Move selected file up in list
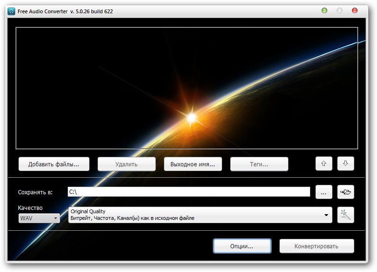This screenshot has height=272, width=377. [x=323, y=163]
